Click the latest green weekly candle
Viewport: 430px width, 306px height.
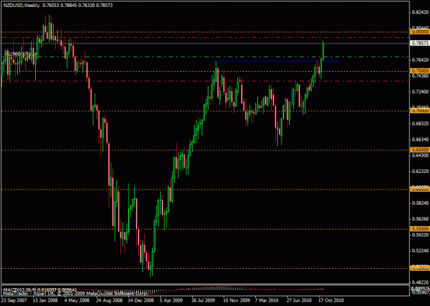click(x=323, y=51)
